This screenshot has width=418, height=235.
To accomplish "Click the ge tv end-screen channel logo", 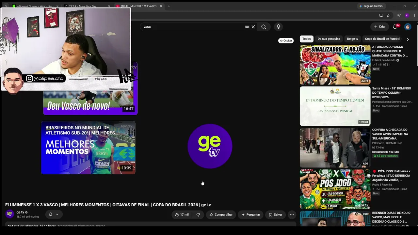I will point(210,146).
